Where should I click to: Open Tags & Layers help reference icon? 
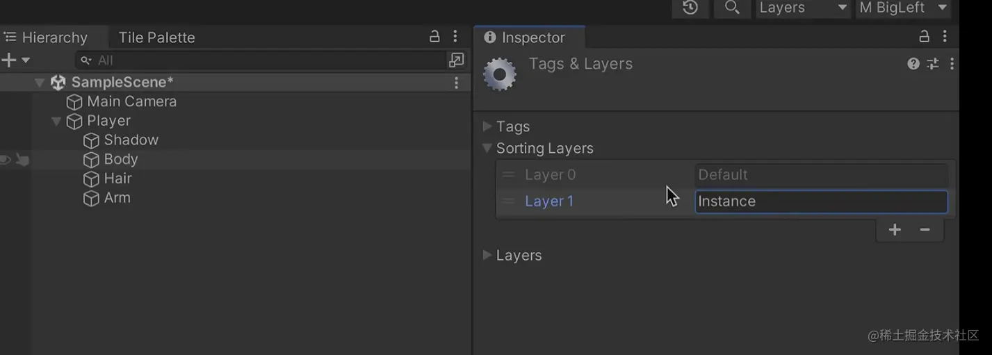(x=913, y=64)
